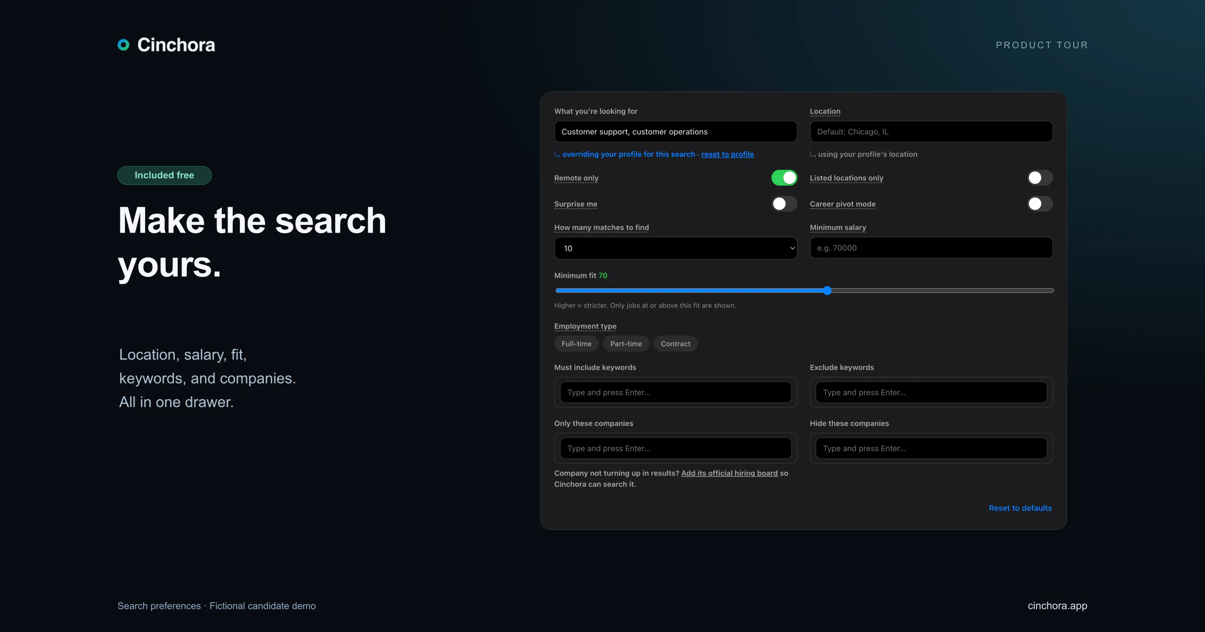1205x632 pixels.
Task: Click the Minimum salary input field
Action: click(x=931, y=248)
